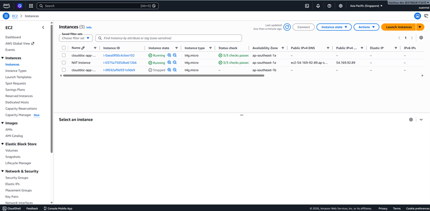Open Launch Templates in sidebar
The height and width of the screenshot is (211, 430).
[18, 77]
